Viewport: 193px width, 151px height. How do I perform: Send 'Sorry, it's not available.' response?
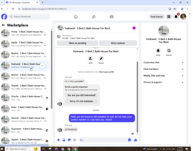click(x=81, y=101)
